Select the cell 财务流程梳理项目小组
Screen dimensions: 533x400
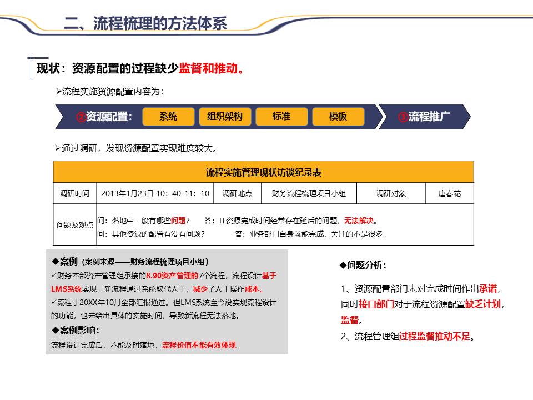[309, 193]
